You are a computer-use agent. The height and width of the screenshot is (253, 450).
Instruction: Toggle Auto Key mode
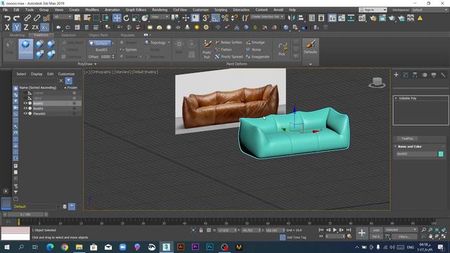tap(376, 230)
